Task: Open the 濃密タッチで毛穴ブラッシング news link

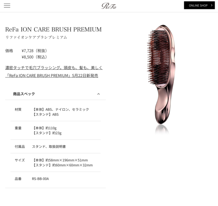Action: point(54,68)
